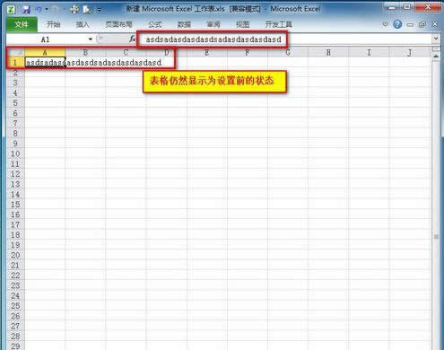
Task: Minimize the ribbon using the caret icon
Action: (386, 24)
